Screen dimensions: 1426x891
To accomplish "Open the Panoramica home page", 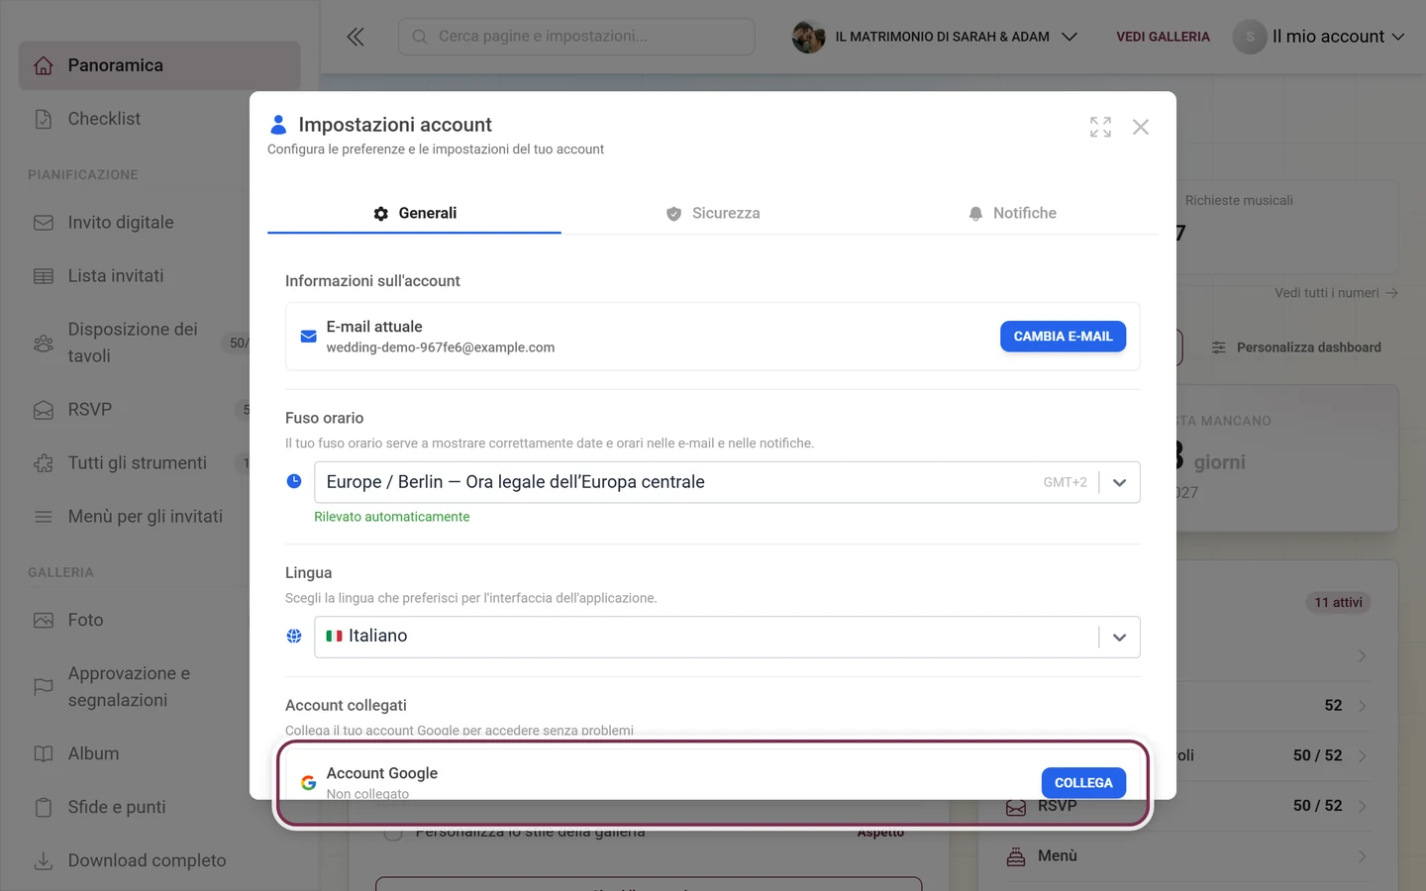I will [159, 65].
